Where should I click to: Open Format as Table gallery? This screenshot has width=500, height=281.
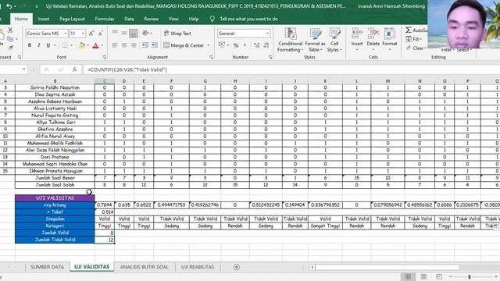point(315,40)
